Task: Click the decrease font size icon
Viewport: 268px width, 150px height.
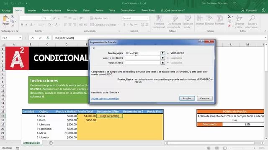Action: (x=59, y=18)
